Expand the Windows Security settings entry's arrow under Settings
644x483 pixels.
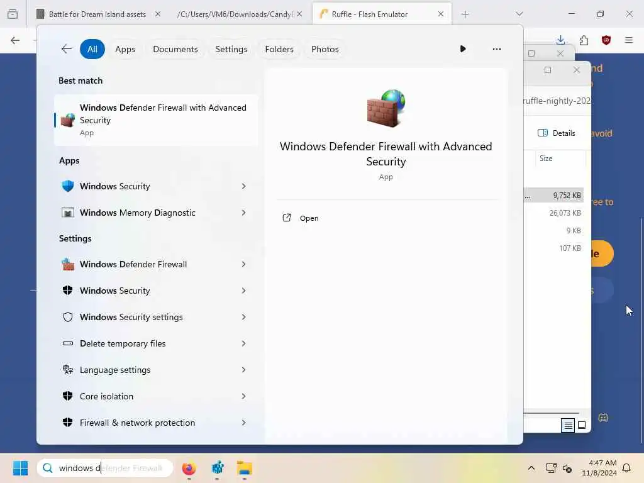[243, 317]
